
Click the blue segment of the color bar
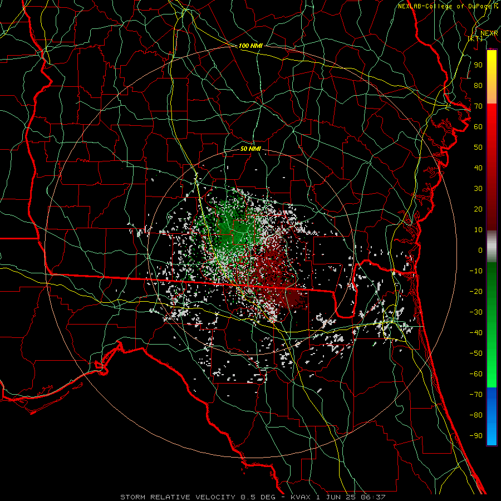[x=492, y=416]
